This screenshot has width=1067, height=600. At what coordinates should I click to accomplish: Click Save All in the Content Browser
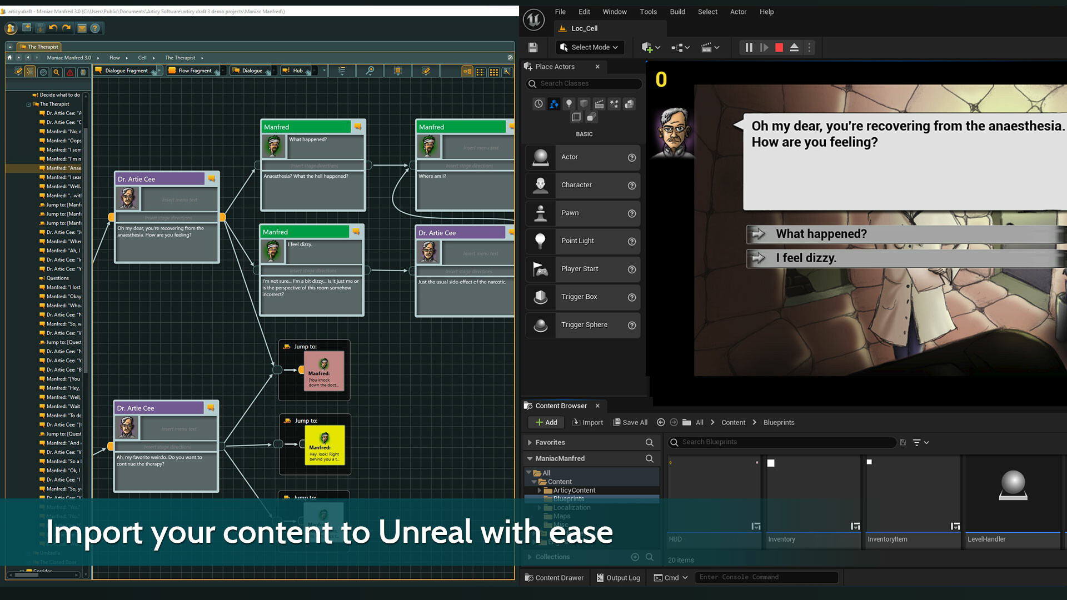click(x=630, y=422)
